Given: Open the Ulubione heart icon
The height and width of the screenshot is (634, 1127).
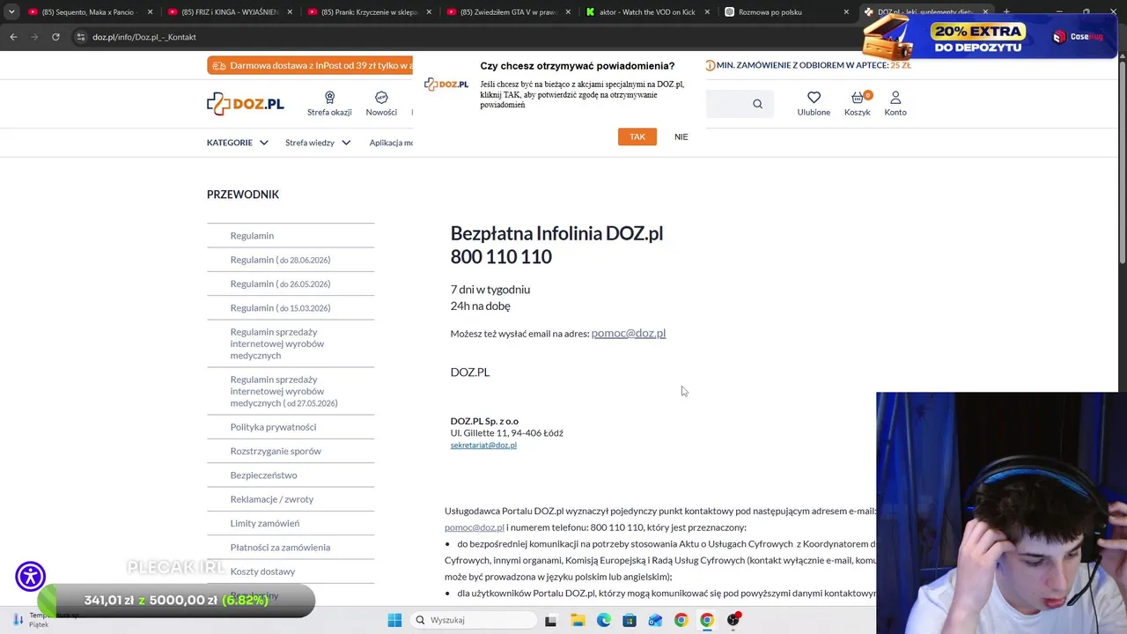Looking at the screenshot, I should (814, 98).
